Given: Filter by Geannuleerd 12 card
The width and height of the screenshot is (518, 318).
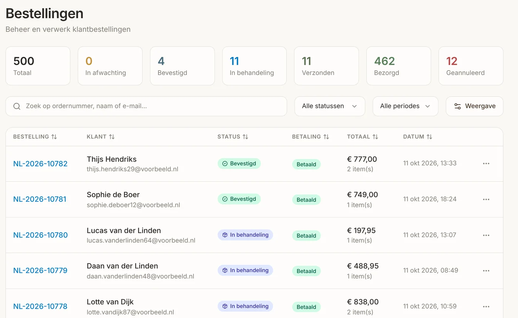Looking at the screenshot, I should click(471, 66).
